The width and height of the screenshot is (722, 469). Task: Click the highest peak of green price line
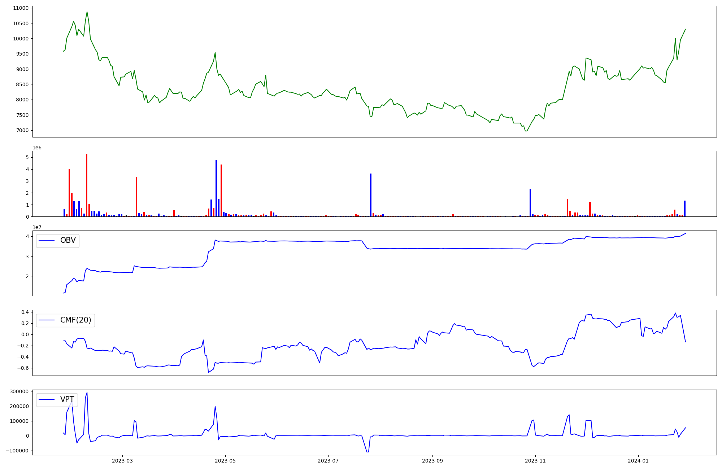(87, 12)
